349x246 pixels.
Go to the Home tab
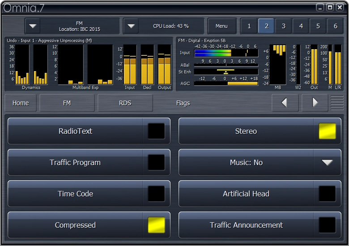coord(21,103)
